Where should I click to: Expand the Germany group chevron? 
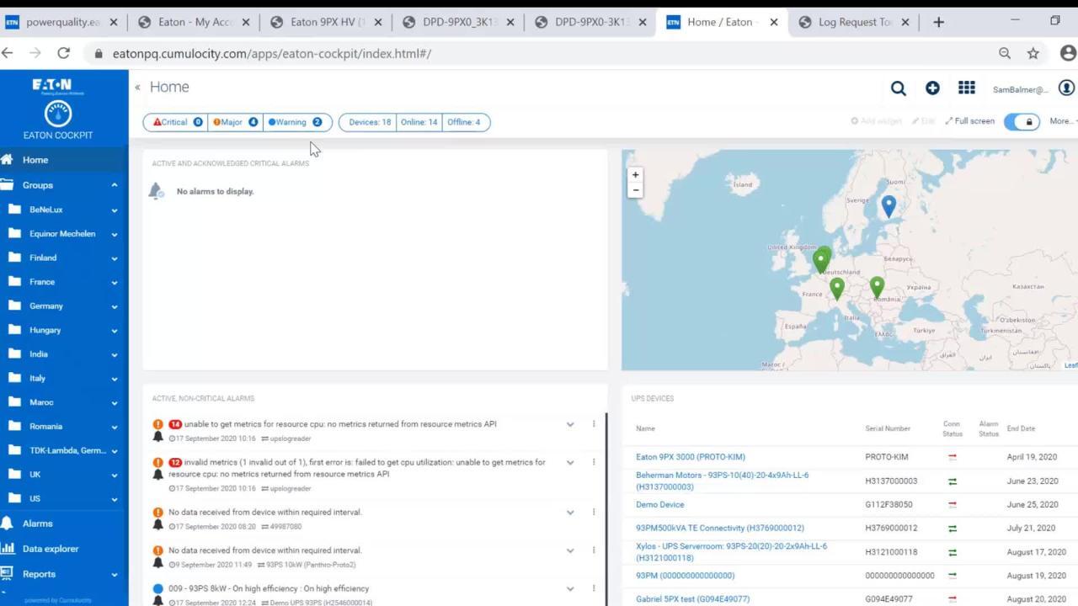pyautogui.click(x=115, y=306)
